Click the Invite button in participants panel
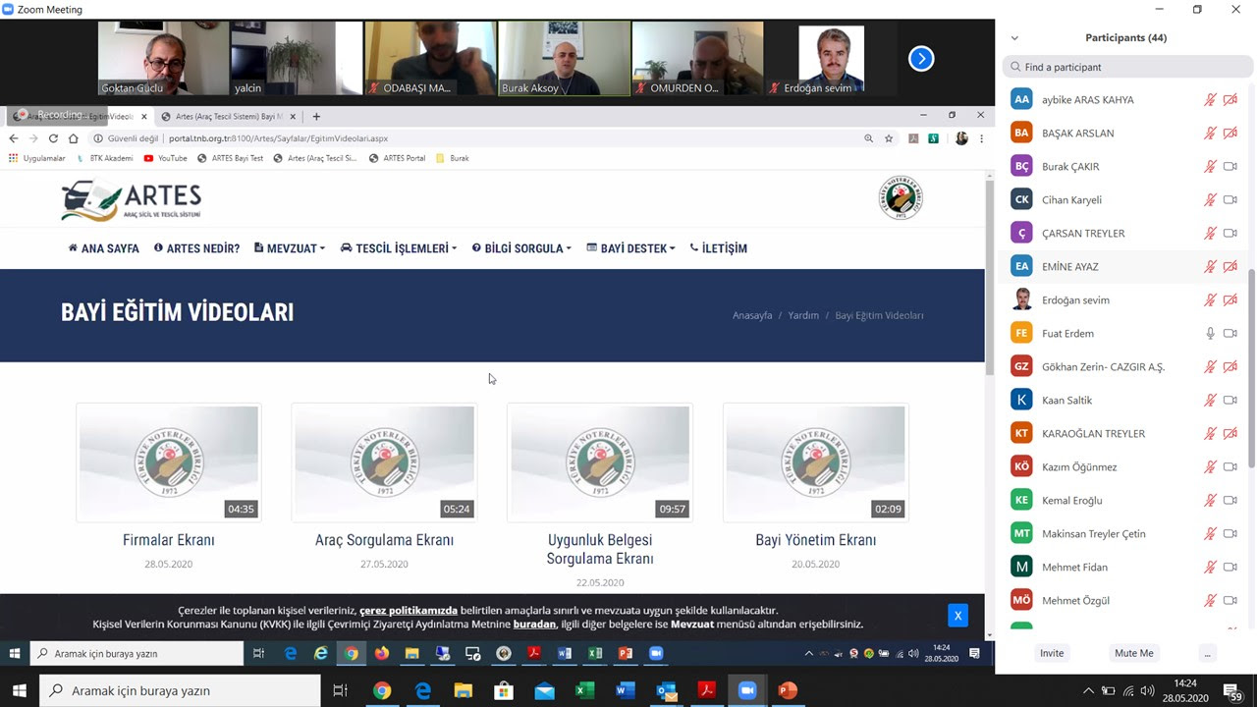This screenshot has height=707, width=1257. [x=1052, y=653]
